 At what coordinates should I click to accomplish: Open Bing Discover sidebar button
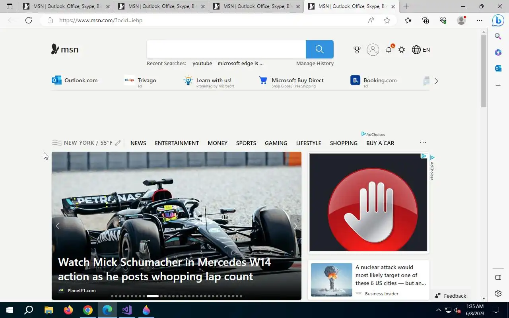(x=498, y=20)
